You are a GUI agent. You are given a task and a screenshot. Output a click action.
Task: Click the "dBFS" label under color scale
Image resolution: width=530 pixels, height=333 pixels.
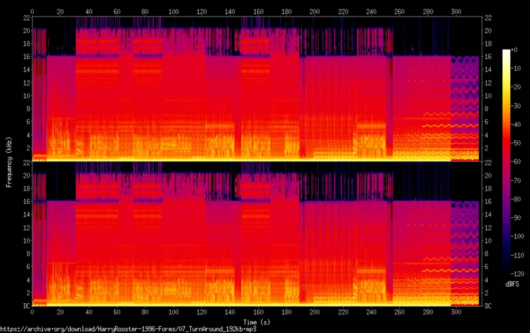tap(513, 284)
